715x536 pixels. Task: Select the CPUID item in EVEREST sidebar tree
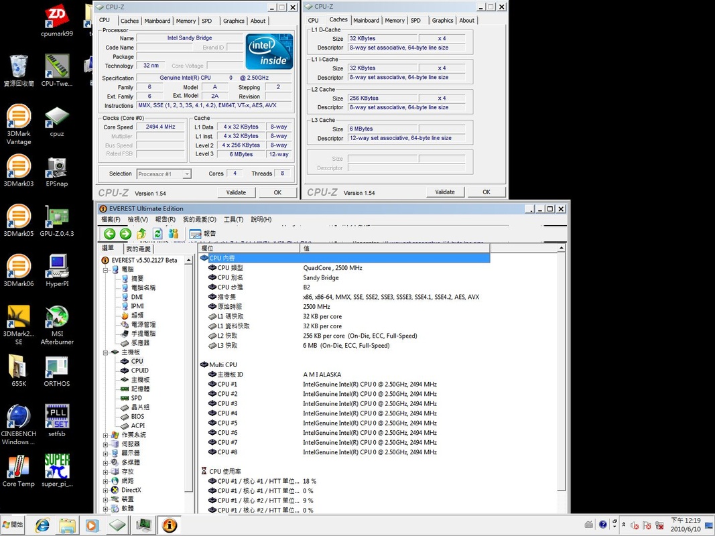[139, 370]
